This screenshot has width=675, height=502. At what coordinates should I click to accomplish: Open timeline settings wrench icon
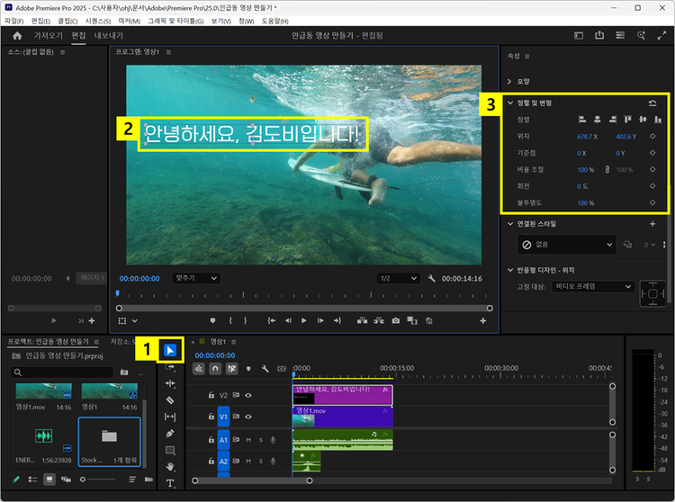(x=265, y=369)
